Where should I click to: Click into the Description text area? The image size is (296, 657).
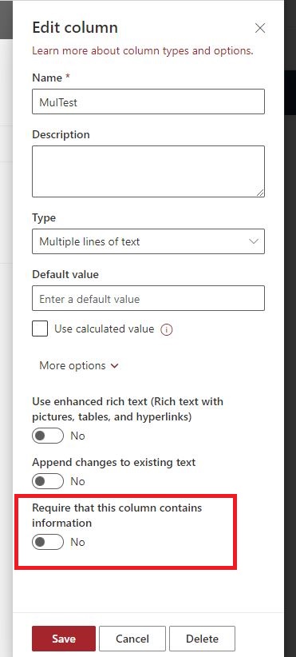[x=148, y=171]
